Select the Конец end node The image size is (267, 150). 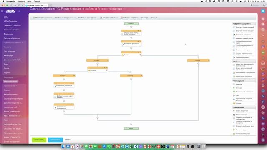point(131,128)
